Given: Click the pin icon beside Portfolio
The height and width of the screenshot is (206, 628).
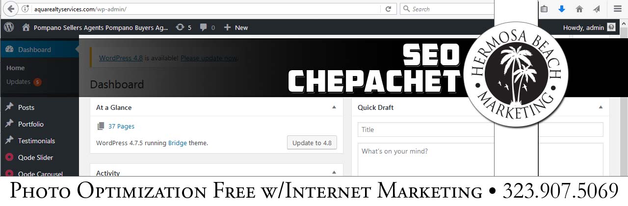Looking at the screenshot, I should [9, 124].
